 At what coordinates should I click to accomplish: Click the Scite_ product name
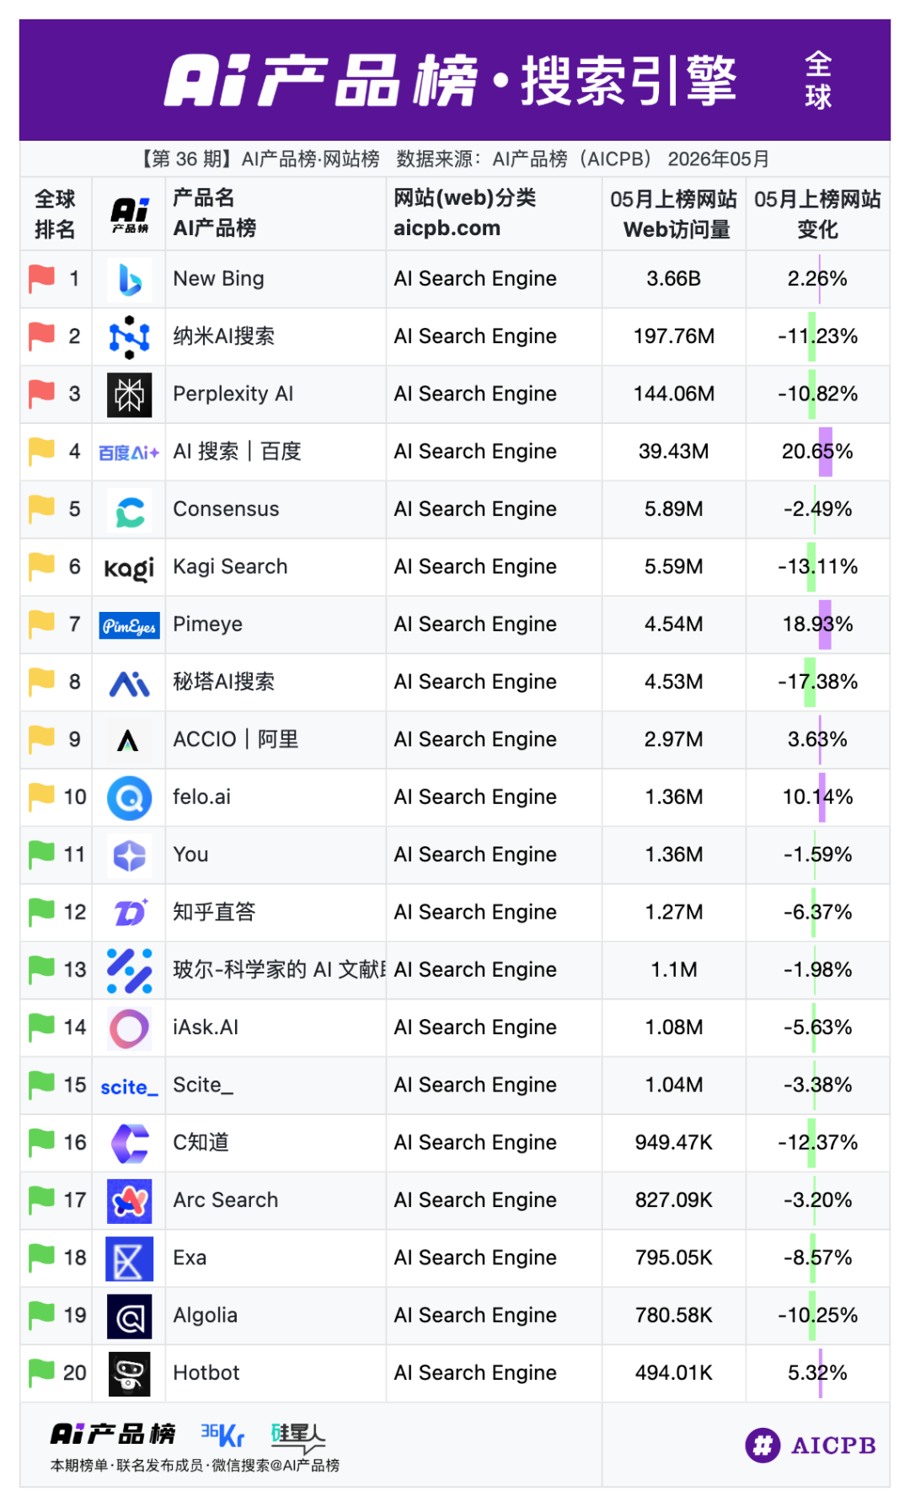pos(203,1085)
